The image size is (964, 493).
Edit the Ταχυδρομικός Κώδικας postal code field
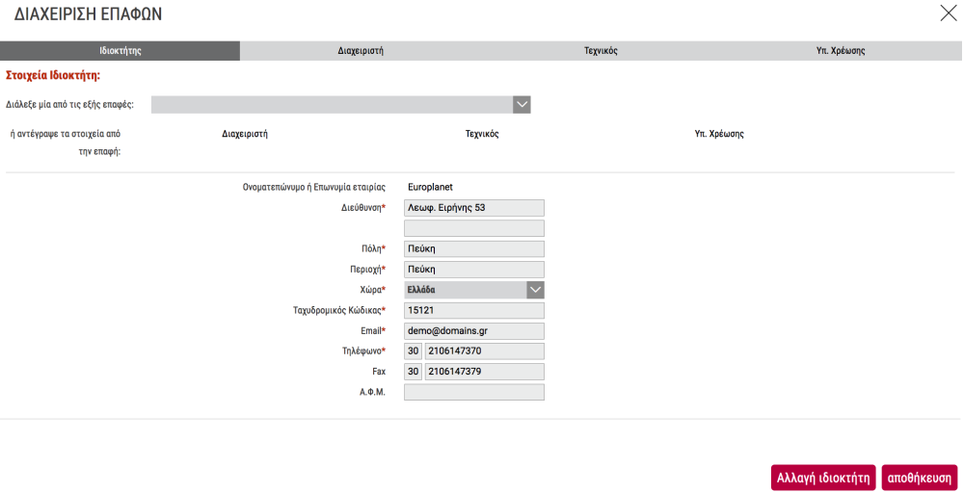(474, 311)
